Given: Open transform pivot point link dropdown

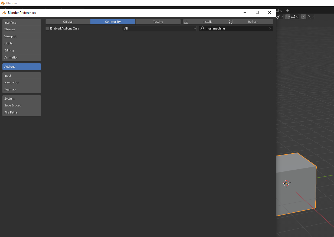Looking at the screenshot, I should click(280, 17).
